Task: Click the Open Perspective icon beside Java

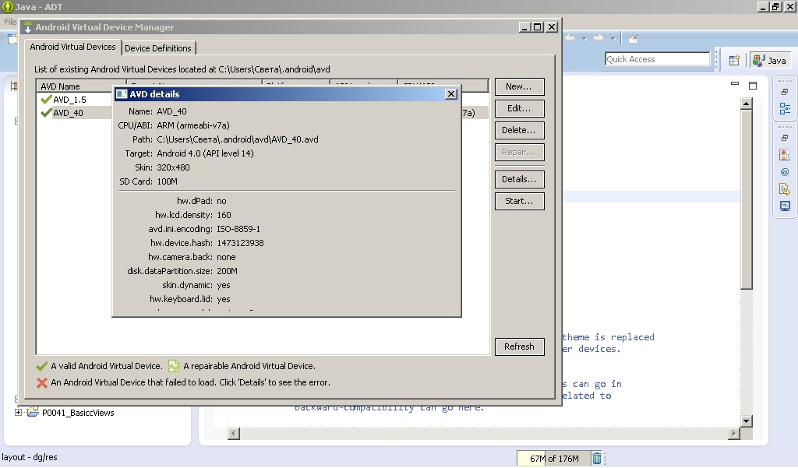Action: point(734,60)
